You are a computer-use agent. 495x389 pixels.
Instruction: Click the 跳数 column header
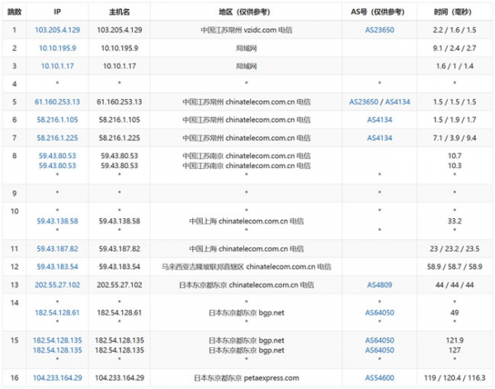14,12
